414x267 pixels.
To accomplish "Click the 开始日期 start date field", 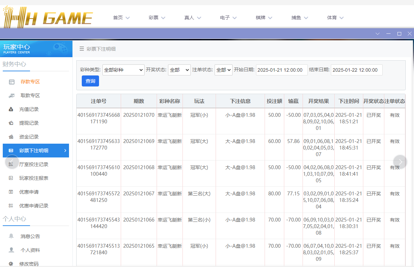I will pos(282,70).
